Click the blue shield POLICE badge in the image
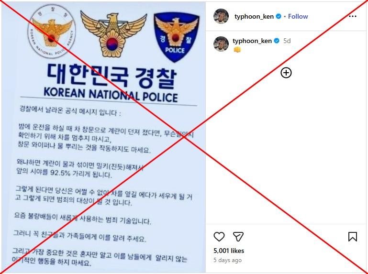This screenshot has width=368, height=274. tap(177, 37)
